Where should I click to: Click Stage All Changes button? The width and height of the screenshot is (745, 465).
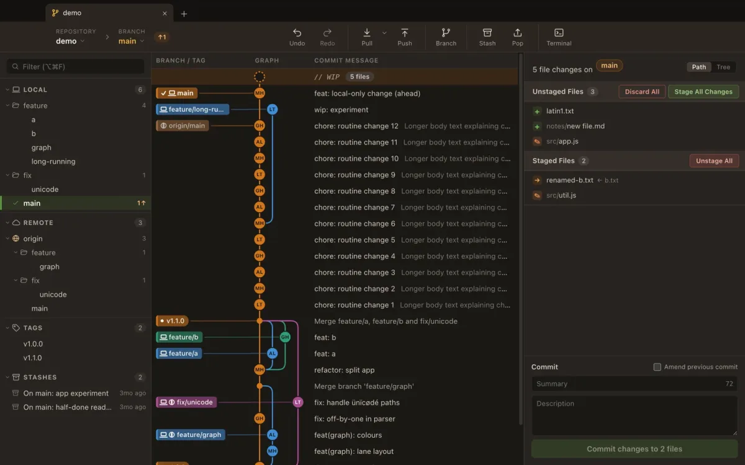(703, 92)
